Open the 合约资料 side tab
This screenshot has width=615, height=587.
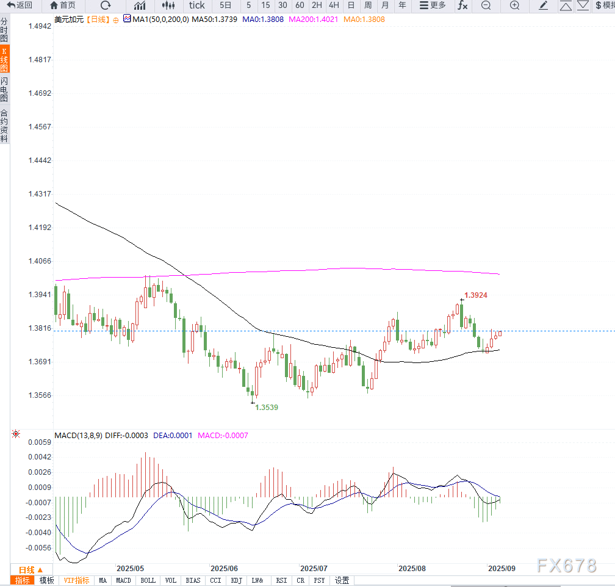click(4, 125)
